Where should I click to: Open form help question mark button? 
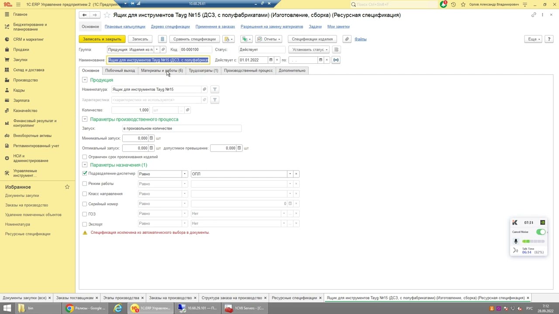click(549, 39)
